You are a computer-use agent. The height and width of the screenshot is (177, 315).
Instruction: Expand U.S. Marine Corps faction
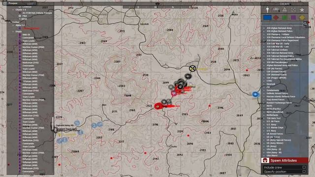click(264, 127)
